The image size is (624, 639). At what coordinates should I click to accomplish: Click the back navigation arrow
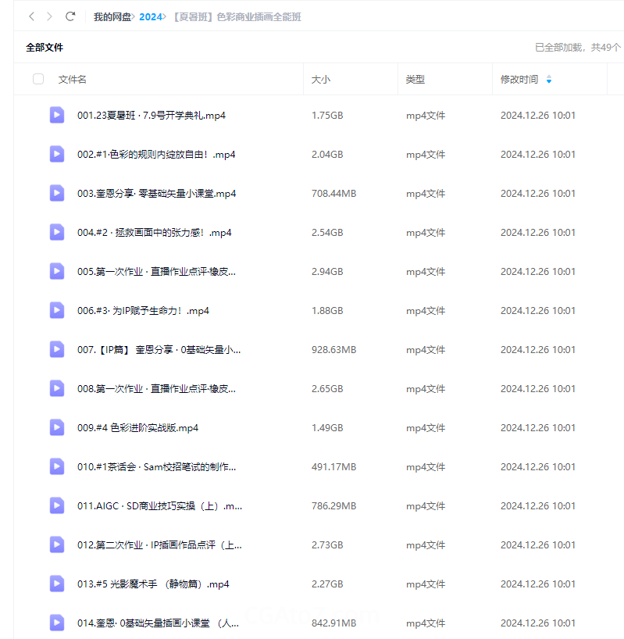pos(31,16)
